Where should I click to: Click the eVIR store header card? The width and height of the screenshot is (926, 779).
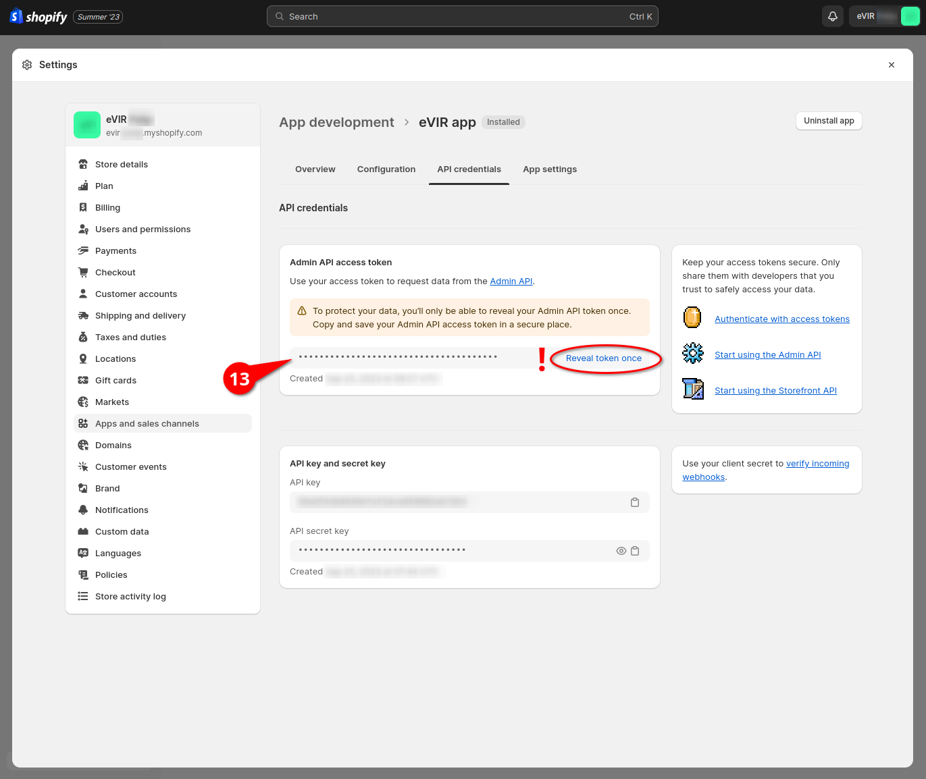(163, 125)
